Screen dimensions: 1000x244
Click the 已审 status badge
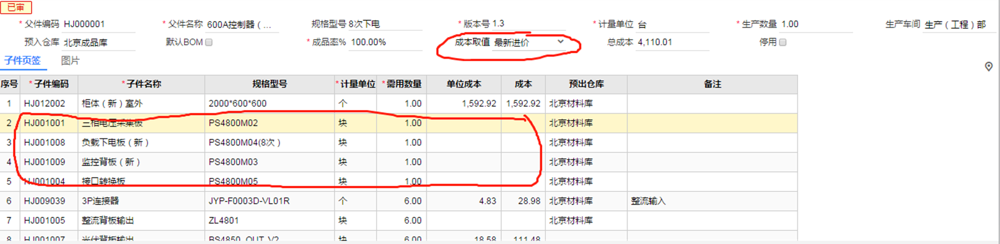15,7
